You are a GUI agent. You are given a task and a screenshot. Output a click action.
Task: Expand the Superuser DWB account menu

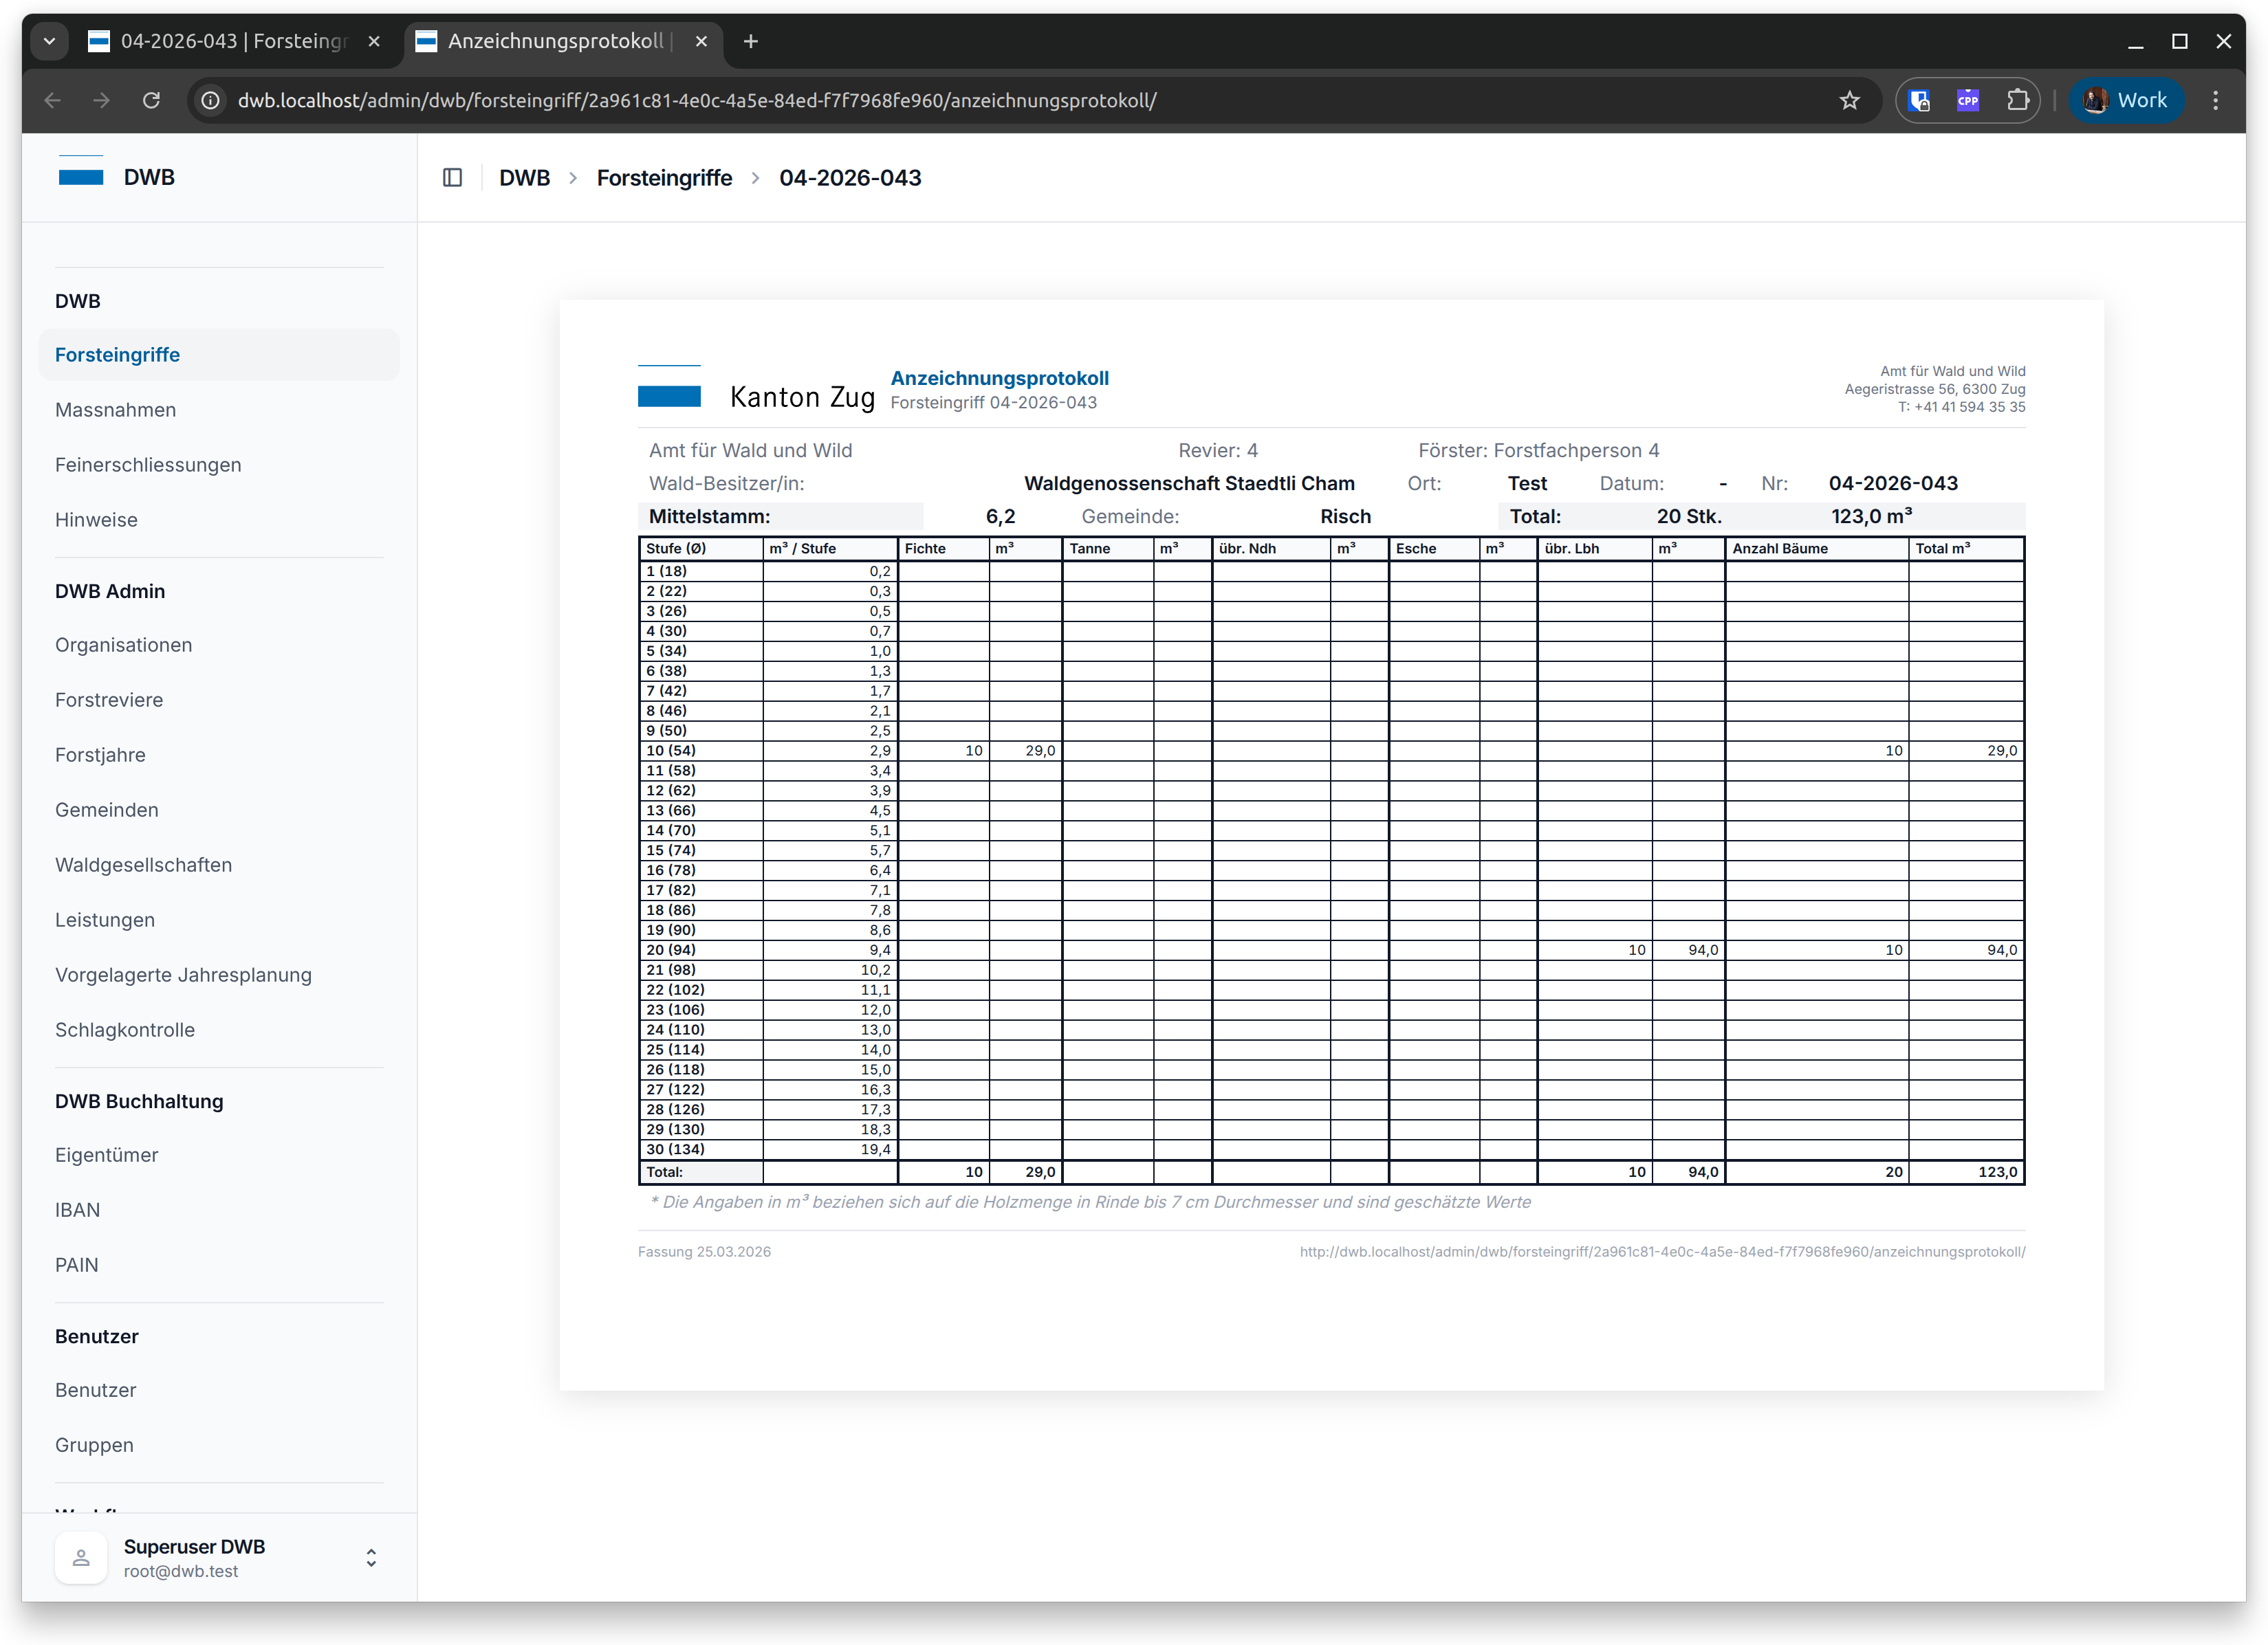[x=371, y=1558]
